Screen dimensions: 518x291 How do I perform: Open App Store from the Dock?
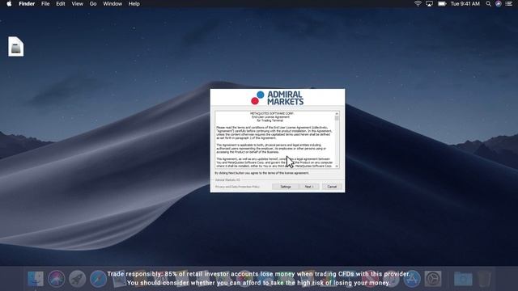(412, 279)
